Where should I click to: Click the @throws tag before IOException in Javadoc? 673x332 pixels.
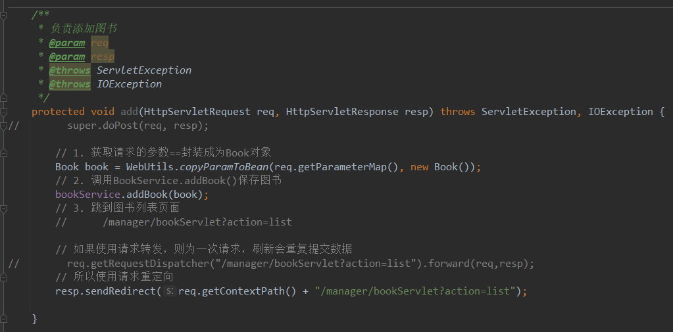[x=70, y=84]
